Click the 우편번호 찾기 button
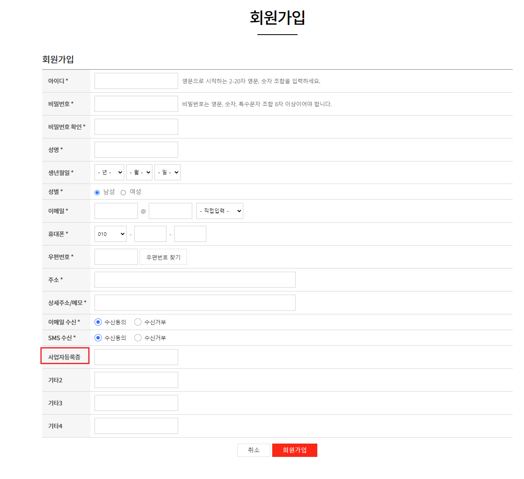 pos(163,257)
